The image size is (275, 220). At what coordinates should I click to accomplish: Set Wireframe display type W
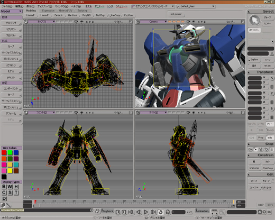(10, 187)
